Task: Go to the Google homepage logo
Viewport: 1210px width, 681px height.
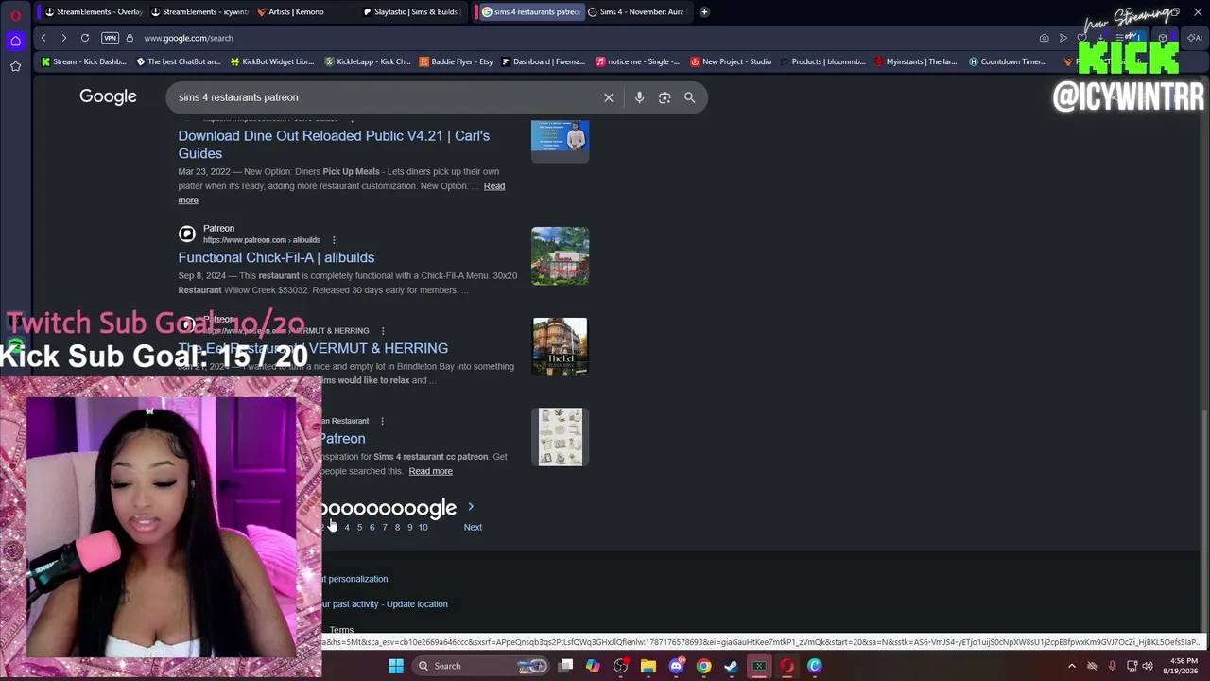Action: (108, 96)
